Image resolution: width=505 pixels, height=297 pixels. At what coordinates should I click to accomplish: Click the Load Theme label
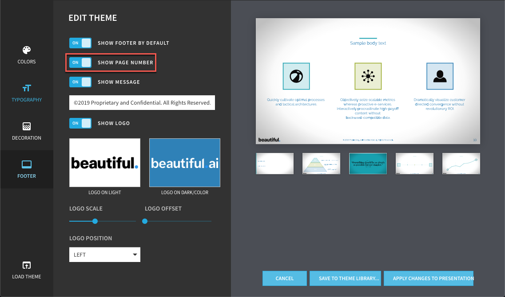coord(26,277)
